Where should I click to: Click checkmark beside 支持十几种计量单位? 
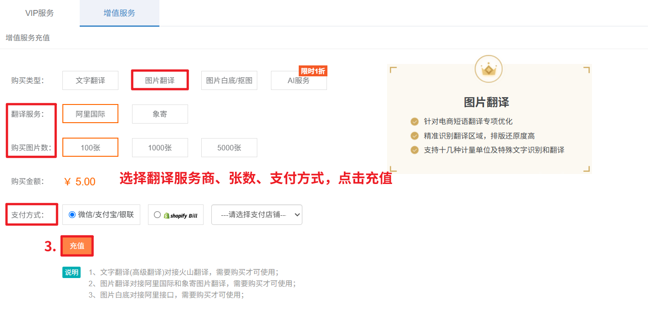tap(414, 150)
